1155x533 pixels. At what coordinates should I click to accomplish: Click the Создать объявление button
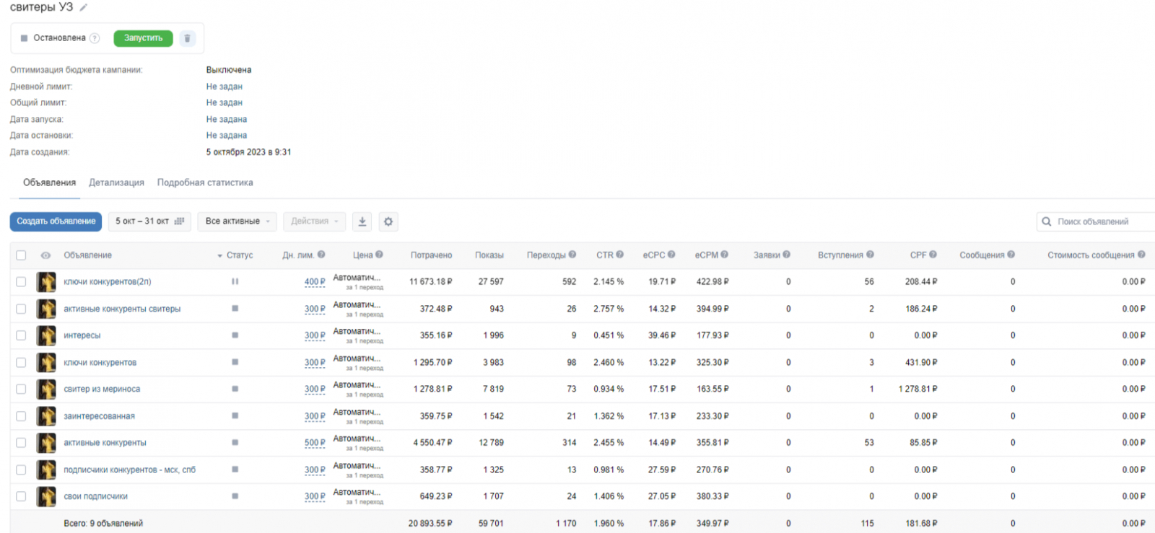click(56, 221)
